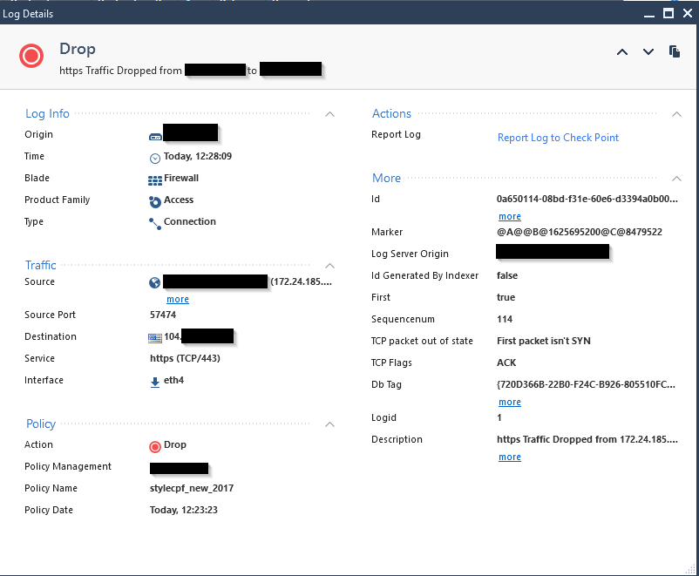Collapse the More section

tap(676, 179)
